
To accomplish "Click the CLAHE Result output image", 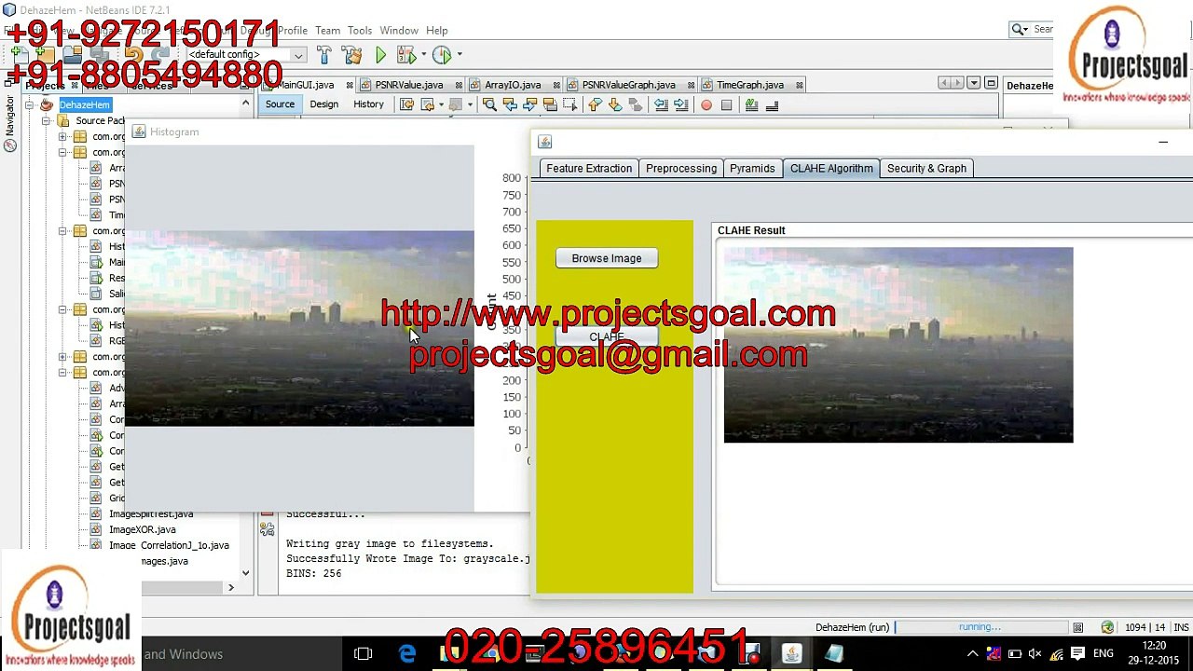I will coord(898,345).
